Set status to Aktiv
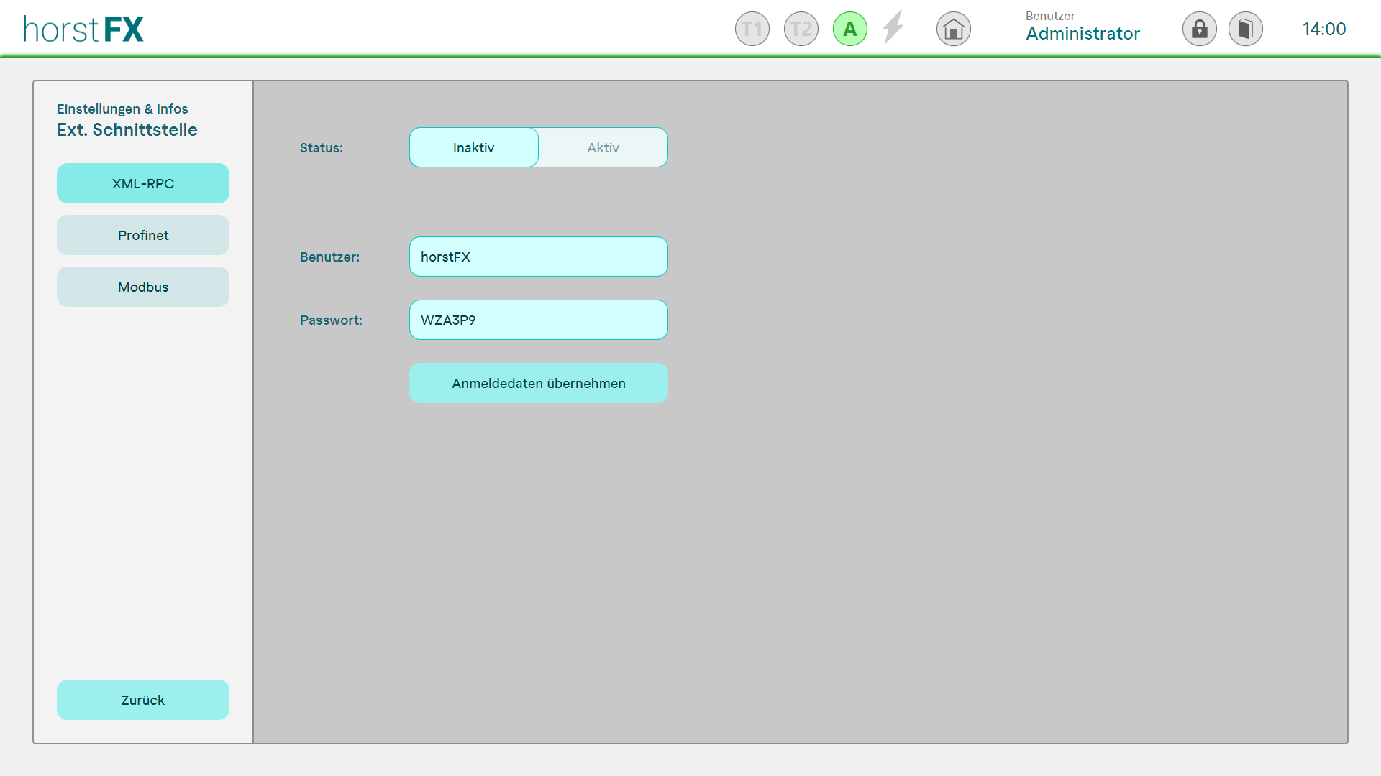This screenshot has height=776, width=1381. [x=603, y=147]
